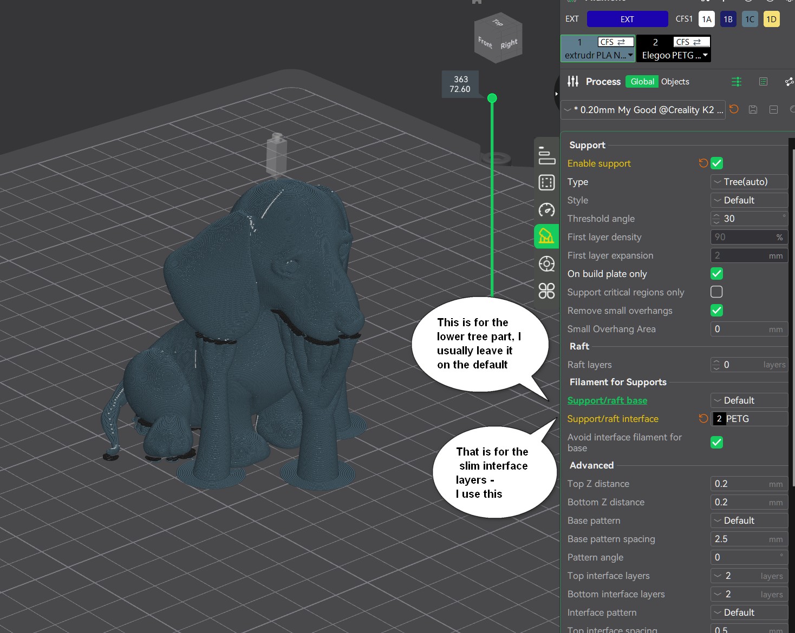Switch process scope to Objects
This screenshot has height=633, width=795.
click(x=675, y=81)
